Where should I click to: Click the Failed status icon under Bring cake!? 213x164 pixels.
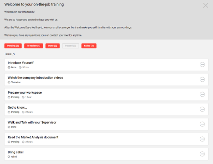tap(9, 157)
